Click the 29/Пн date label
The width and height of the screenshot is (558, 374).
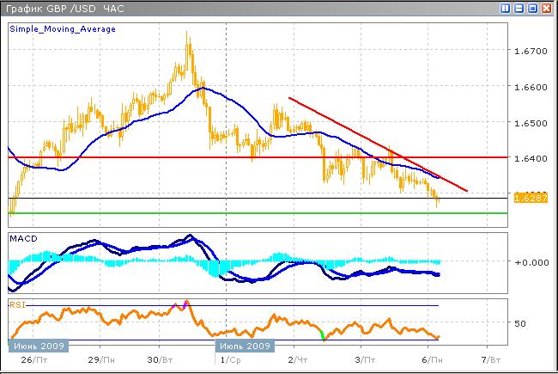click(101, 360)
